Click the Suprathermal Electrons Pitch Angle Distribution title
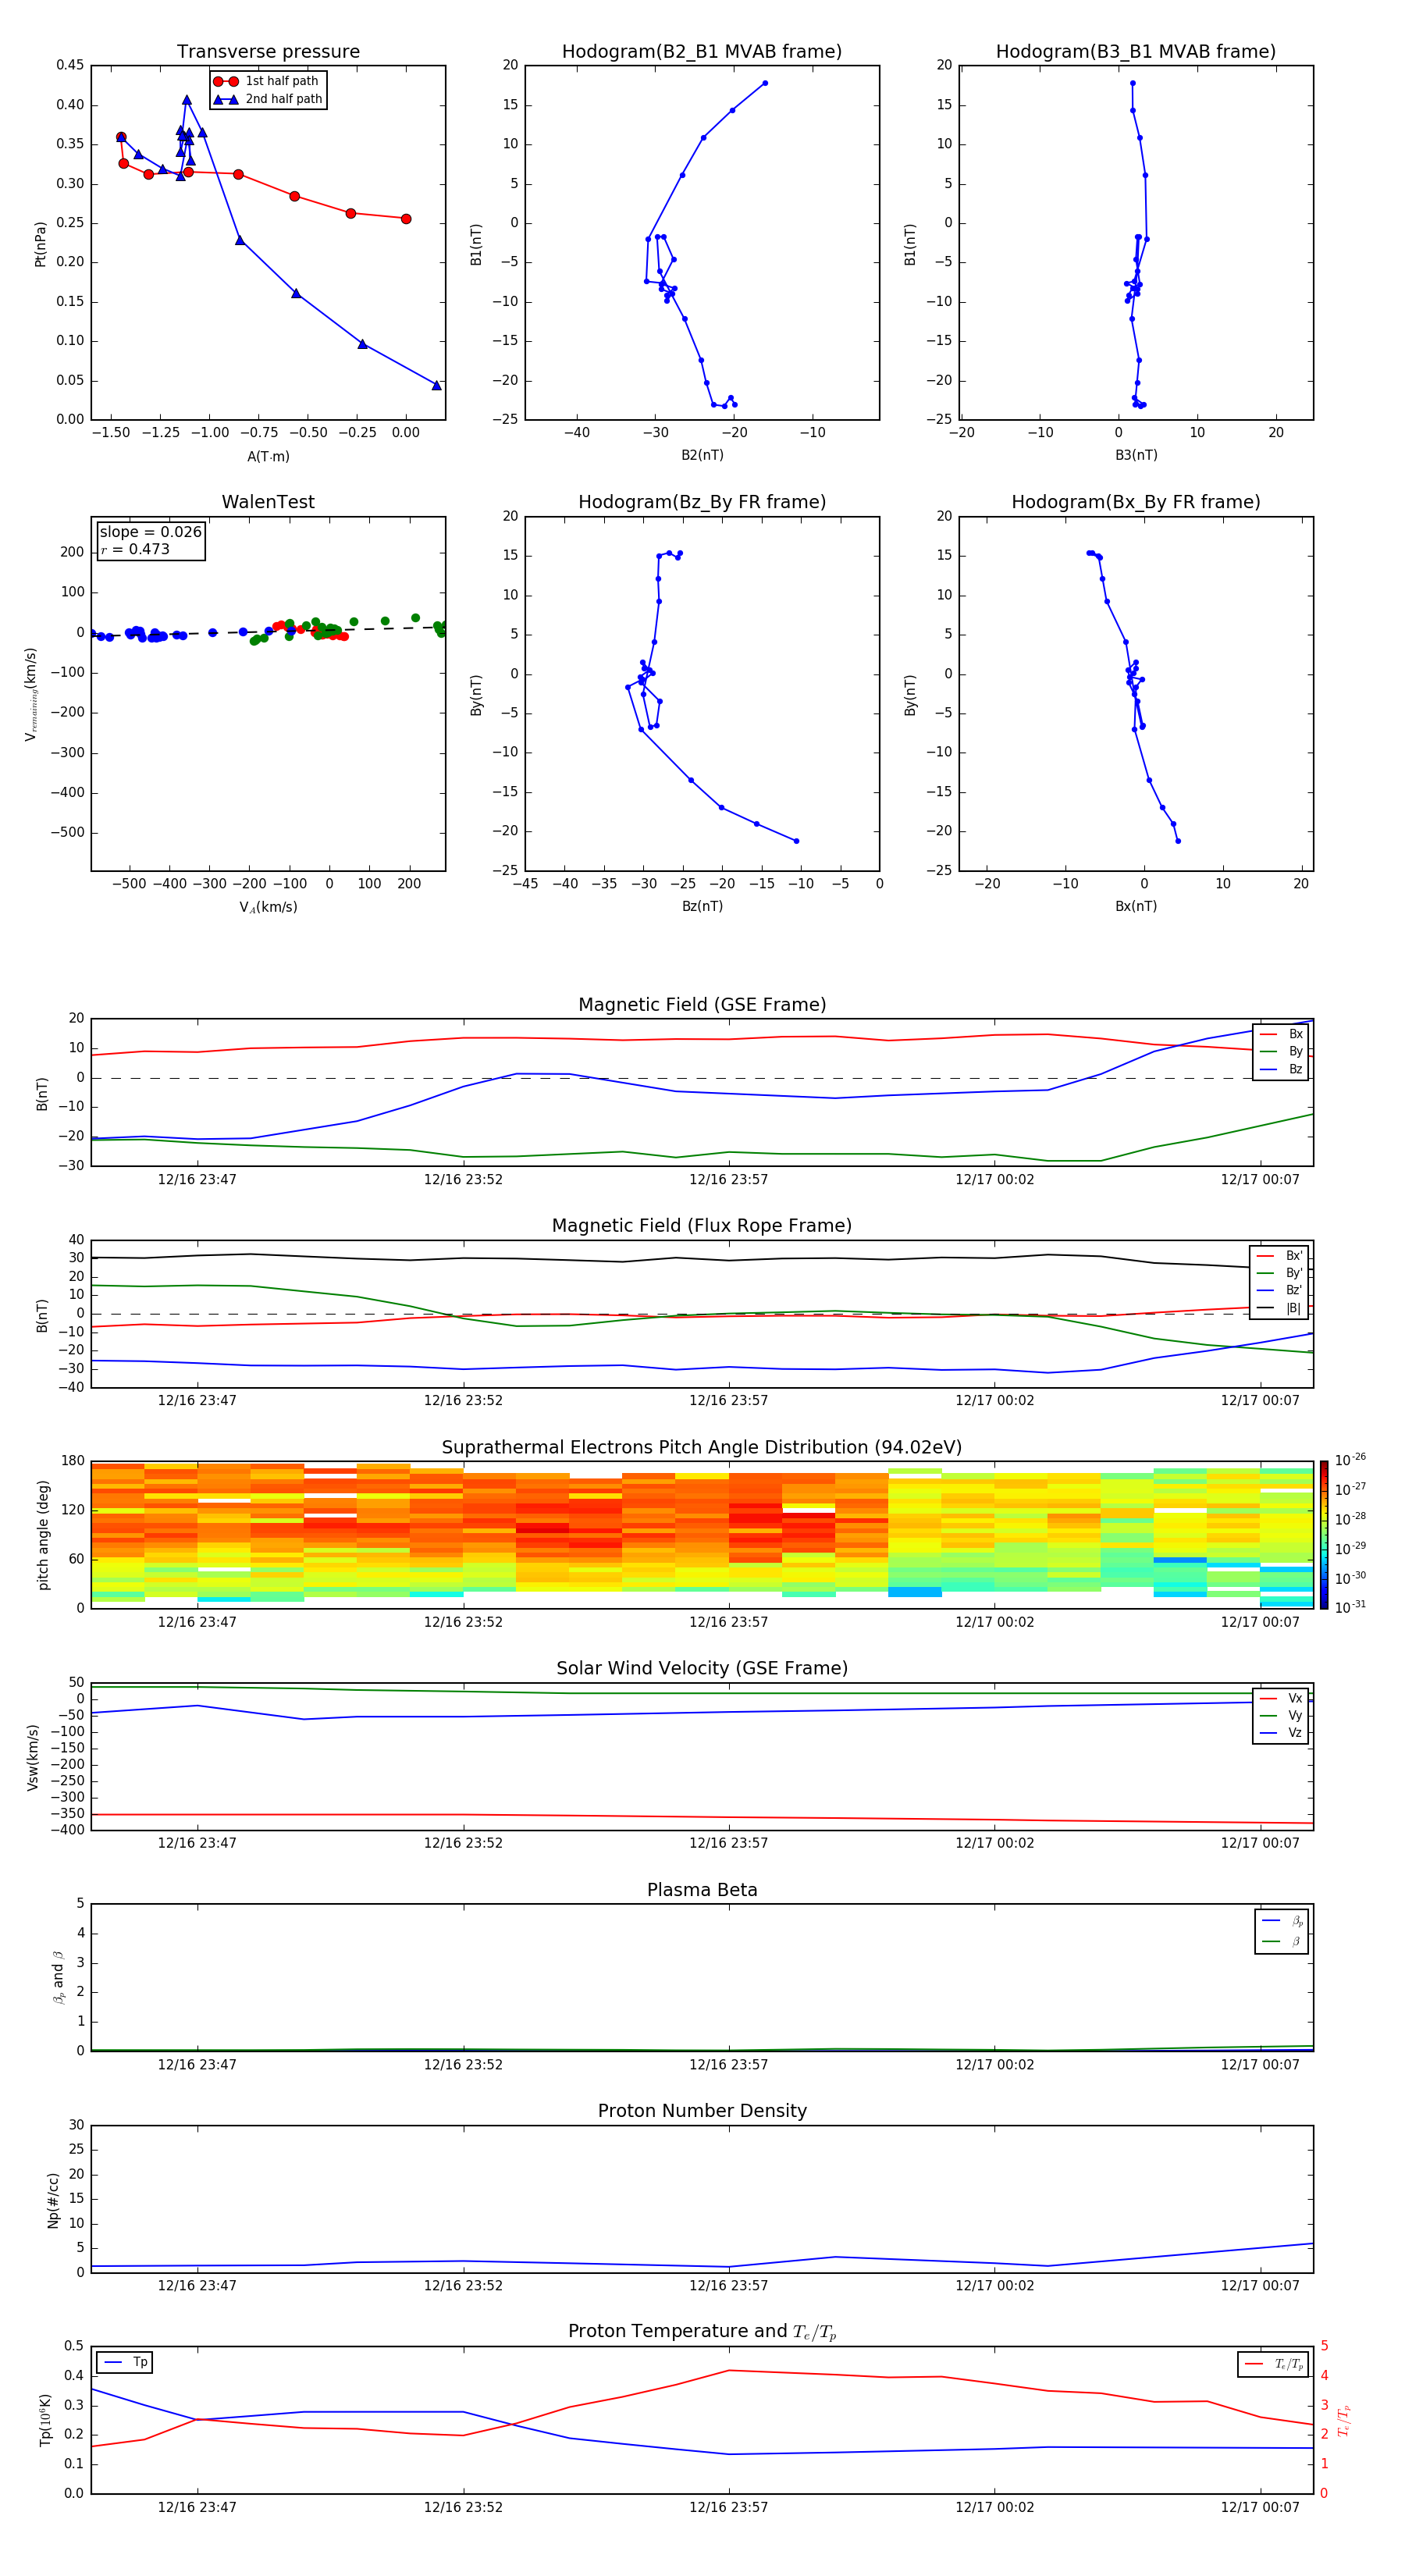 [x=702, y=1448]
